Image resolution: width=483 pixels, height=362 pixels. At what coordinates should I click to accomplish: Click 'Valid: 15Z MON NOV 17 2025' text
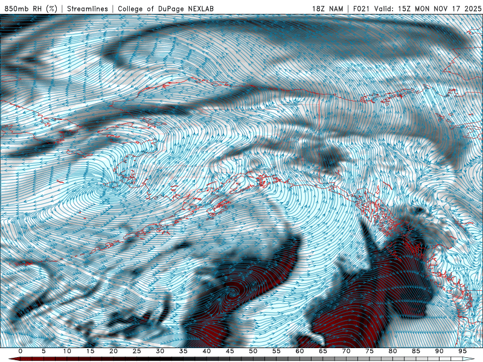428,8
